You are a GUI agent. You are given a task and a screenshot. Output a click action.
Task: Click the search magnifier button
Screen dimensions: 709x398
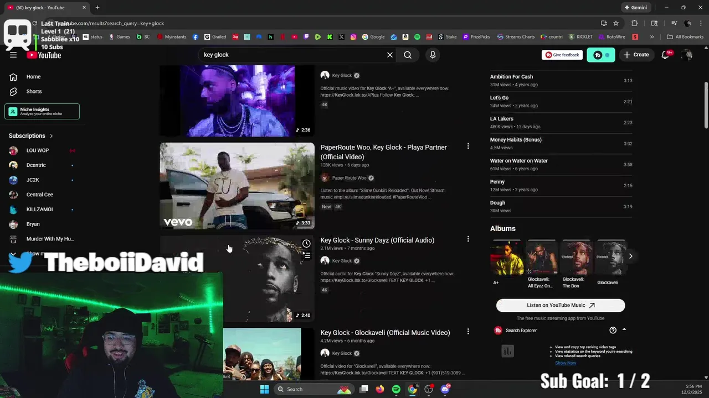(408, 55)
